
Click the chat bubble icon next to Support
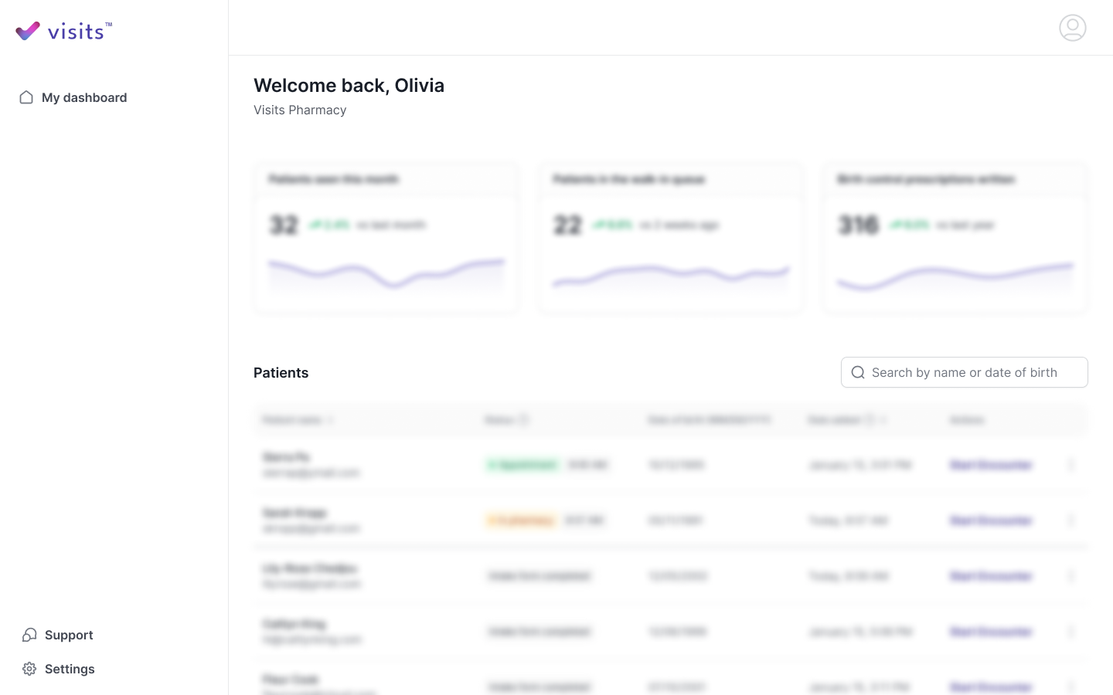[x=29, y=634]
